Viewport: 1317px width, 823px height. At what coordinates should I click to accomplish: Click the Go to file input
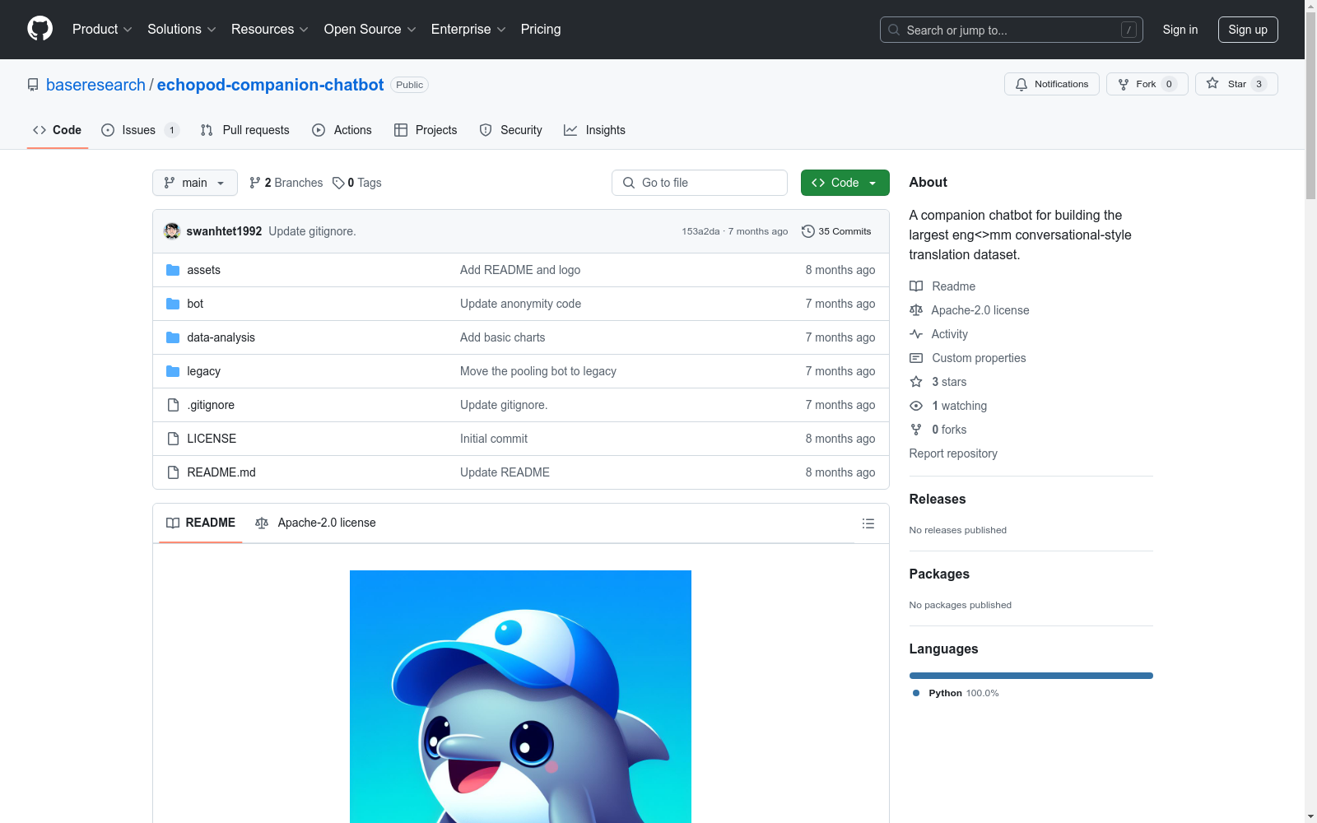(x=700, y=183)
